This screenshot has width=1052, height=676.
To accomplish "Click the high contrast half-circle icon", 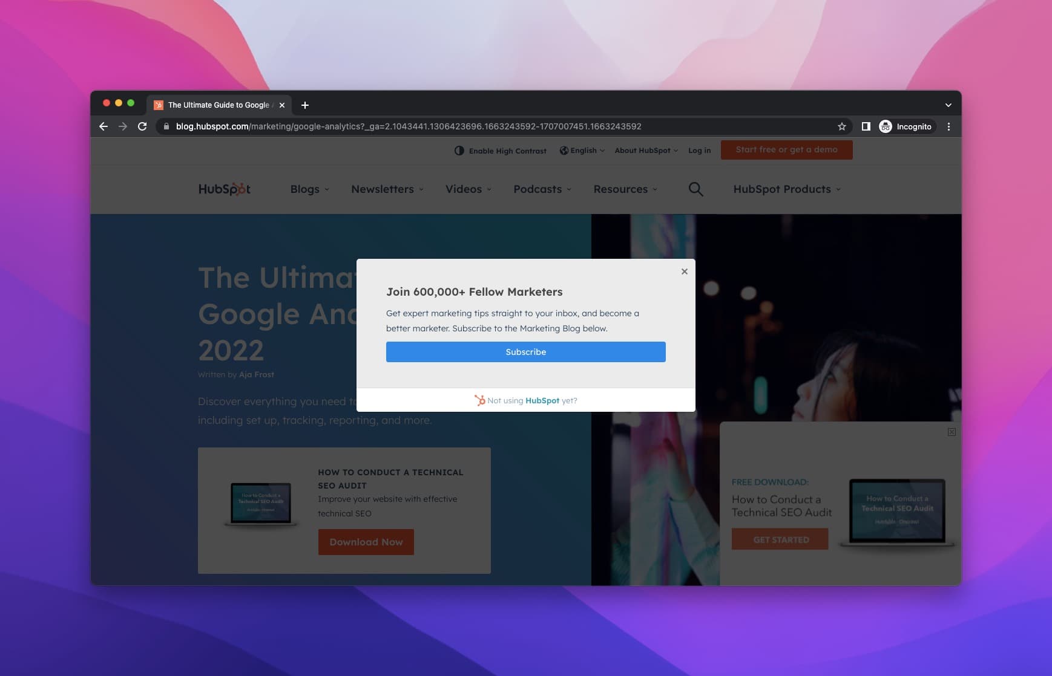I will click(x=459, y=151).
